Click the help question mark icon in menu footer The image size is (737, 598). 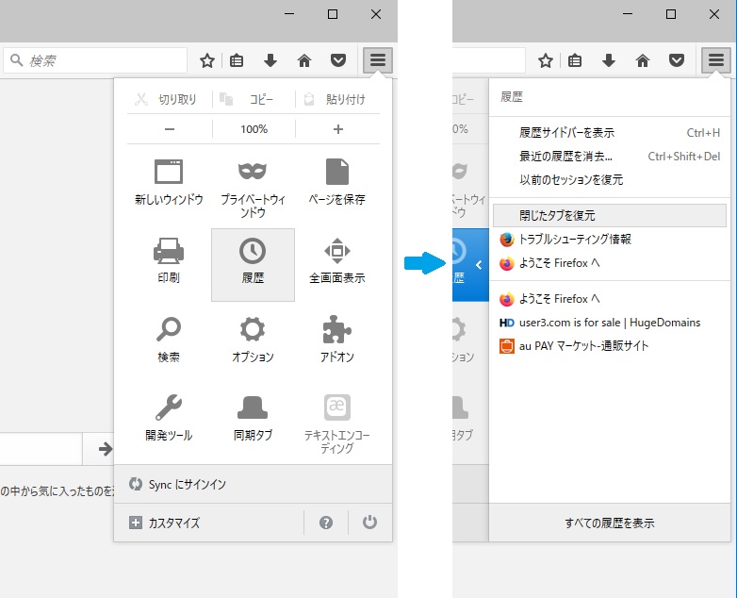326,523
